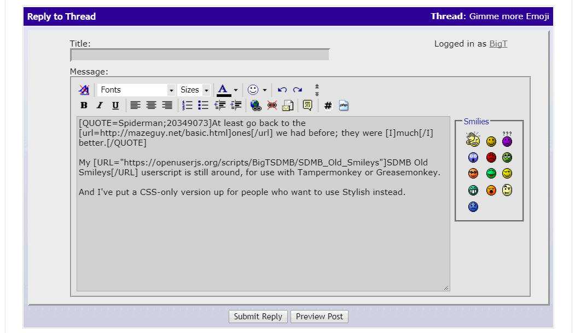
Task: Increase the editor size with down arrows
Action: (317, 94)
